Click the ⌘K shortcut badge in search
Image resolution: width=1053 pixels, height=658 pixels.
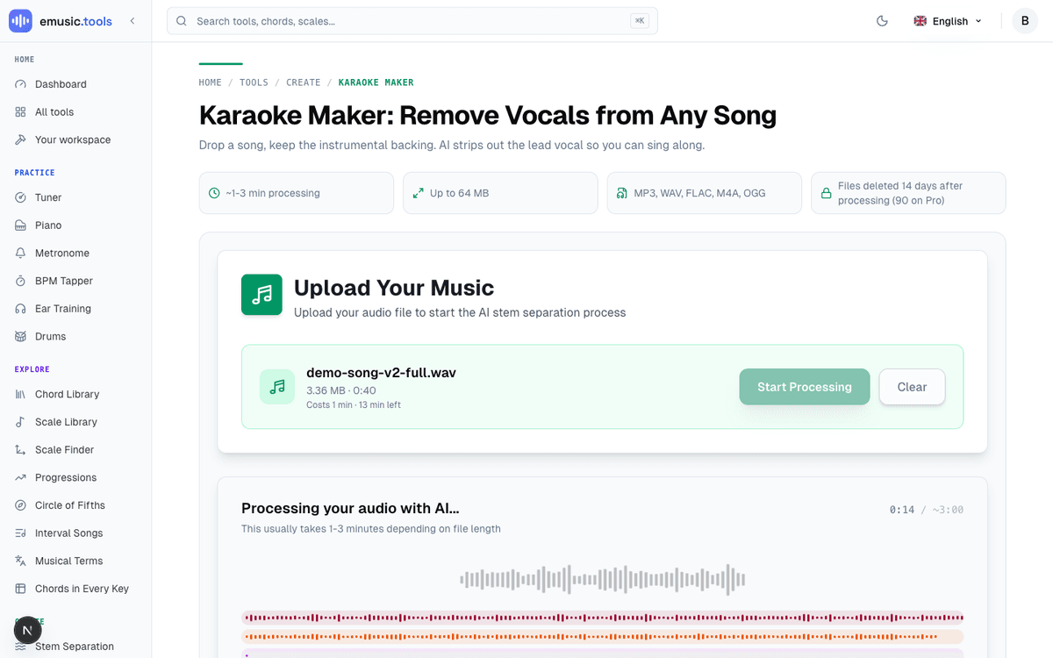point(640,21)
